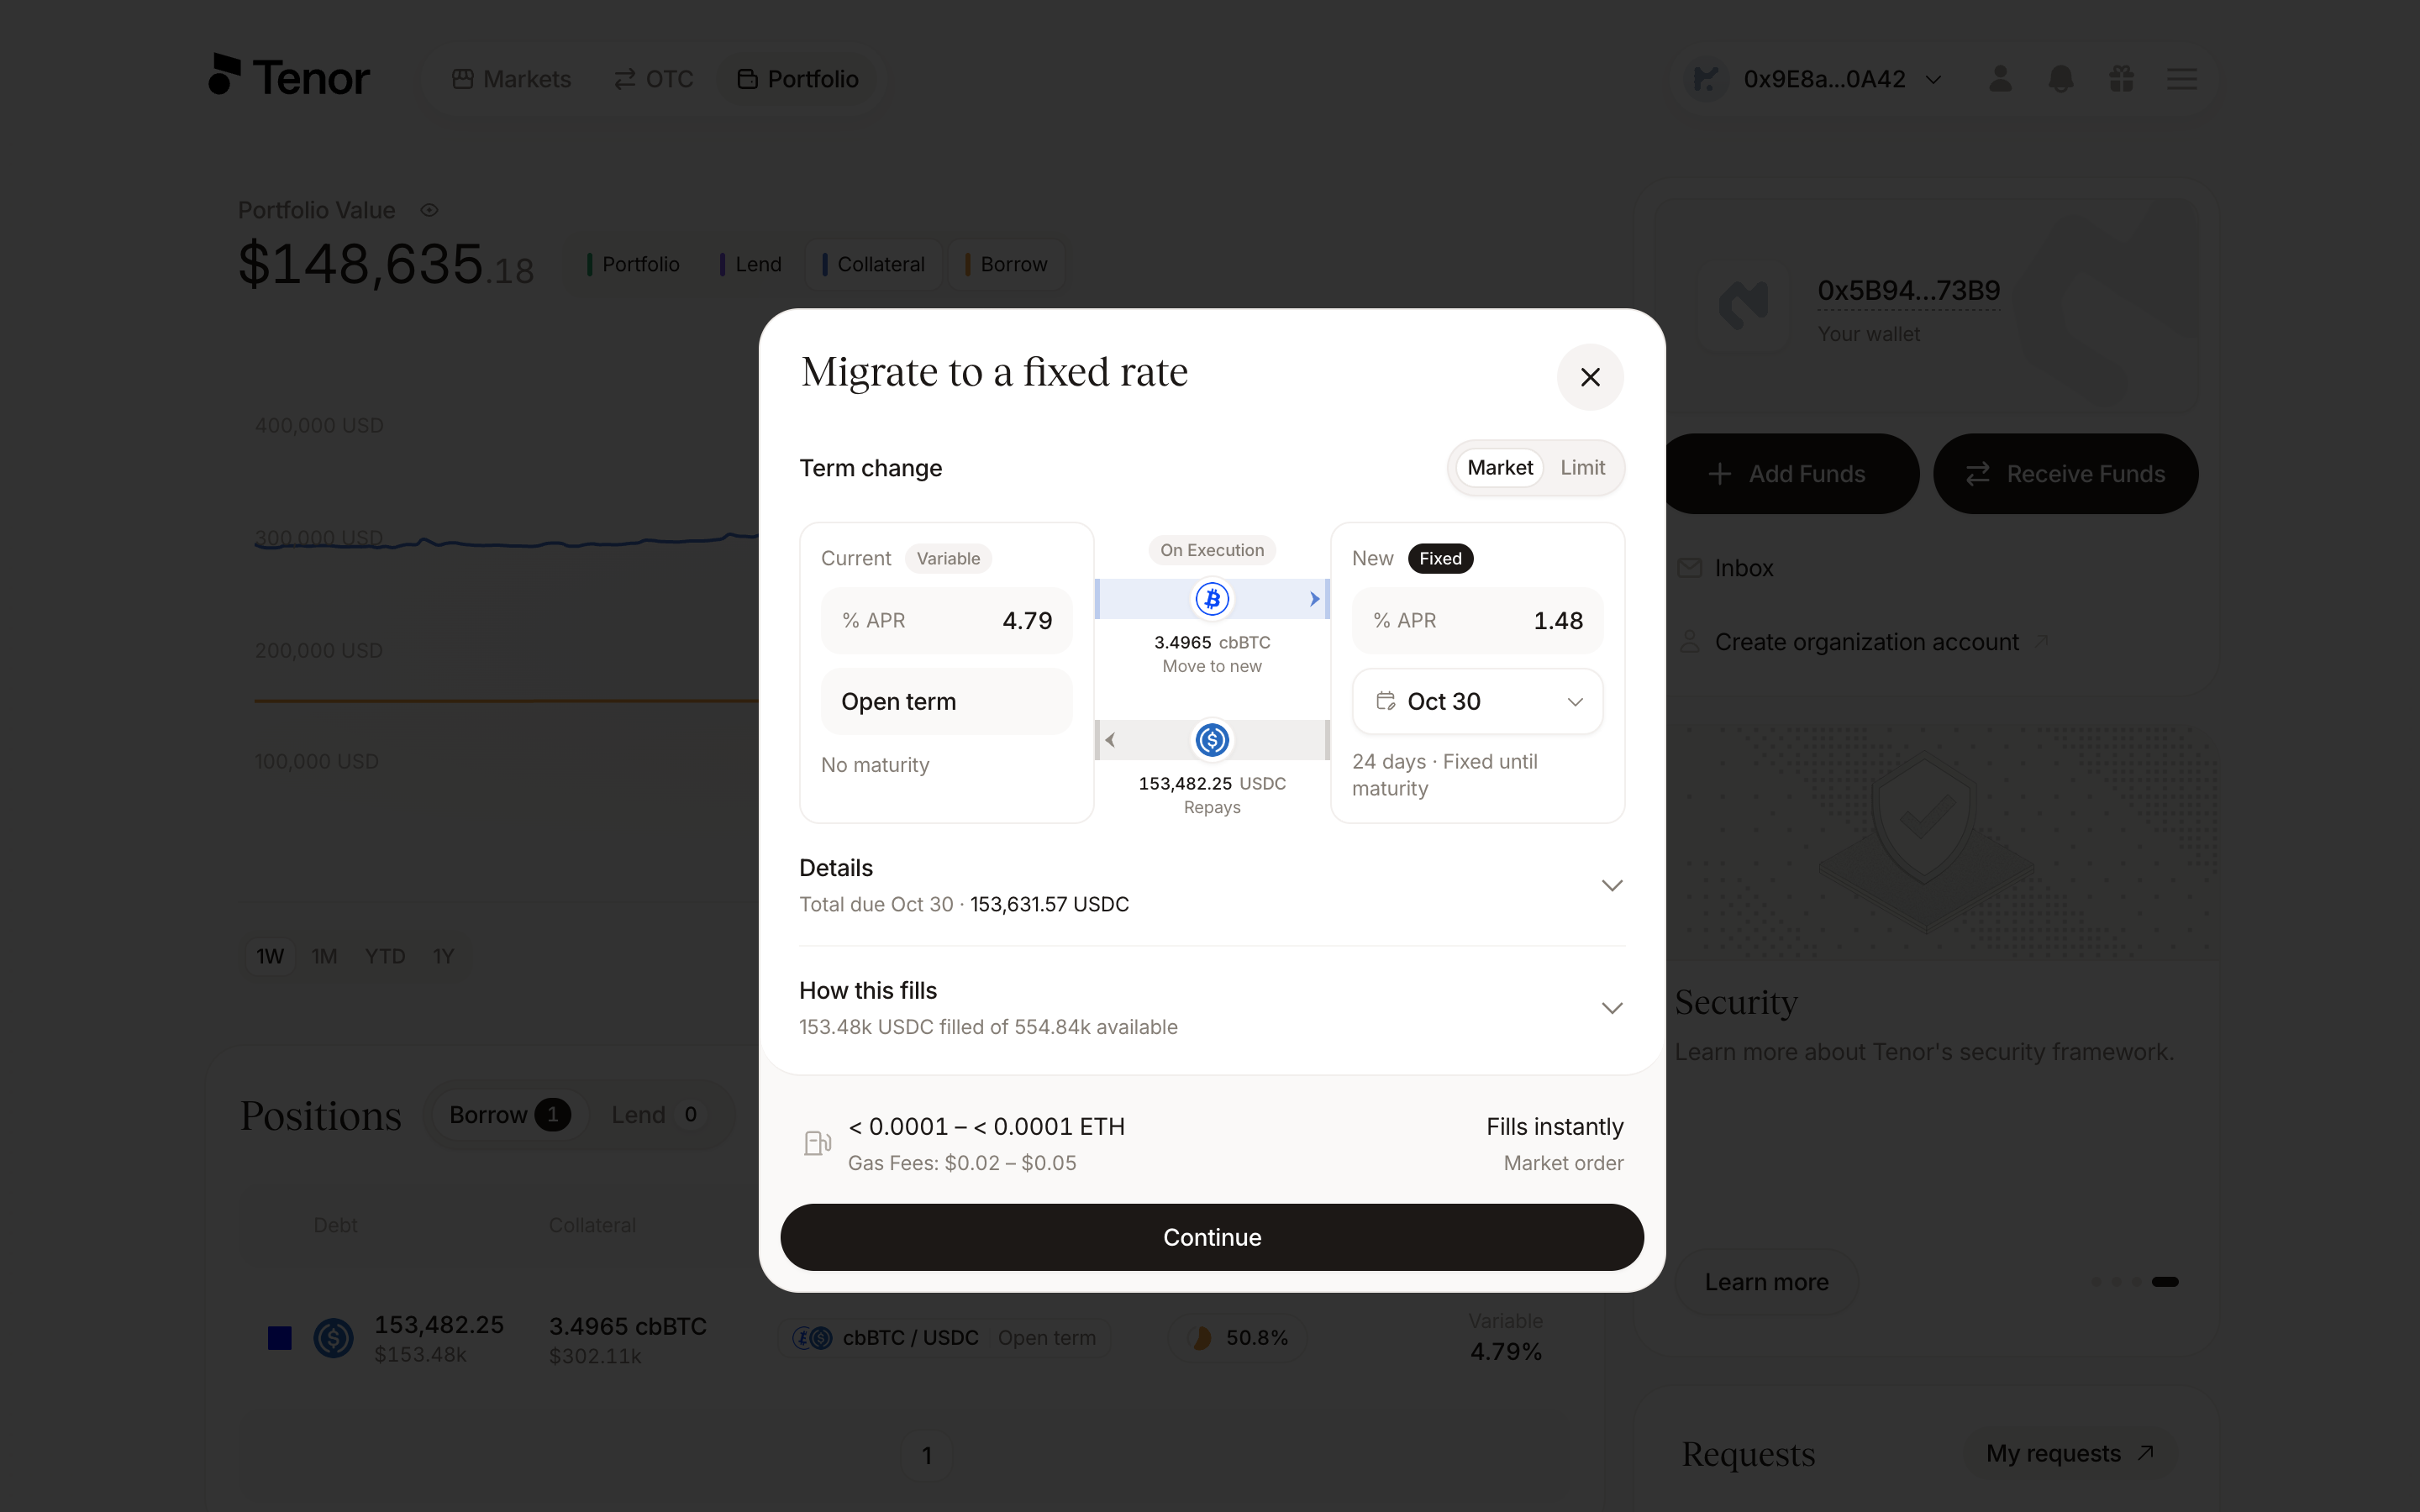Screen dimensions: 2420x1512
Task: Click the blue square position marker
Action: click(x=279, y=1338)
